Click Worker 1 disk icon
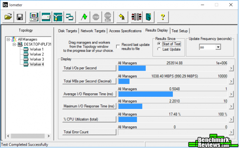Viewport: 239px width, 148px height. click(26, 49)
